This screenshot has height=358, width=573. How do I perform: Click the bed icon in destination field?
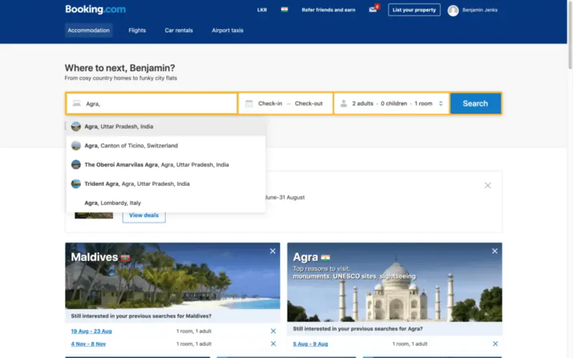(76, 103)
